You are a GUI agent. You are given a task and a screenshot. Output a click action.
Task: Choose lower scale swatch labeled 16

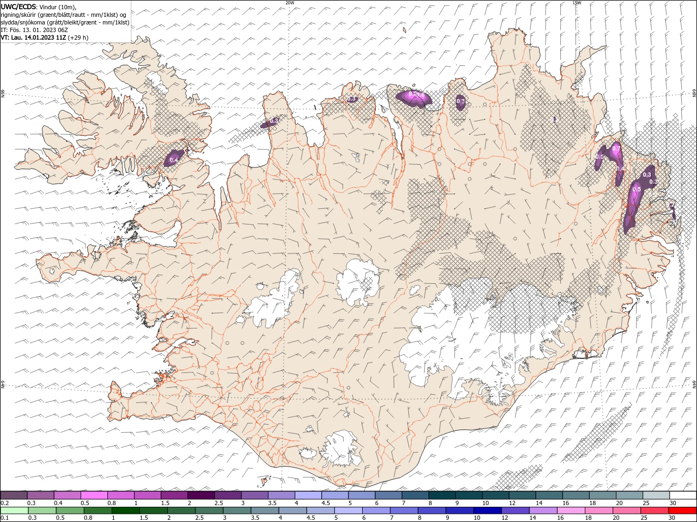pyautogui.click(x=570, y=511)
